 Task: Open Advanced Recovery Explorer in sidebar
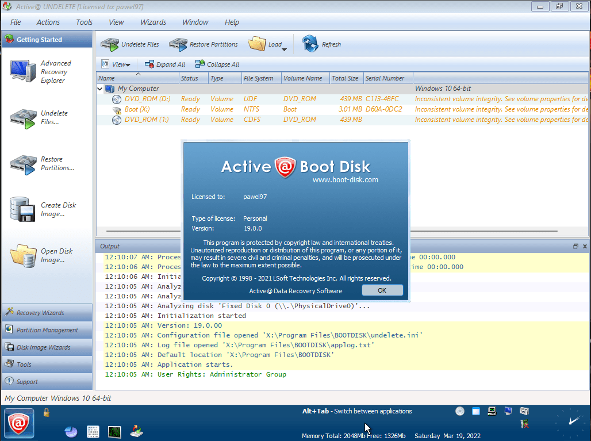[x=41, y=72]
